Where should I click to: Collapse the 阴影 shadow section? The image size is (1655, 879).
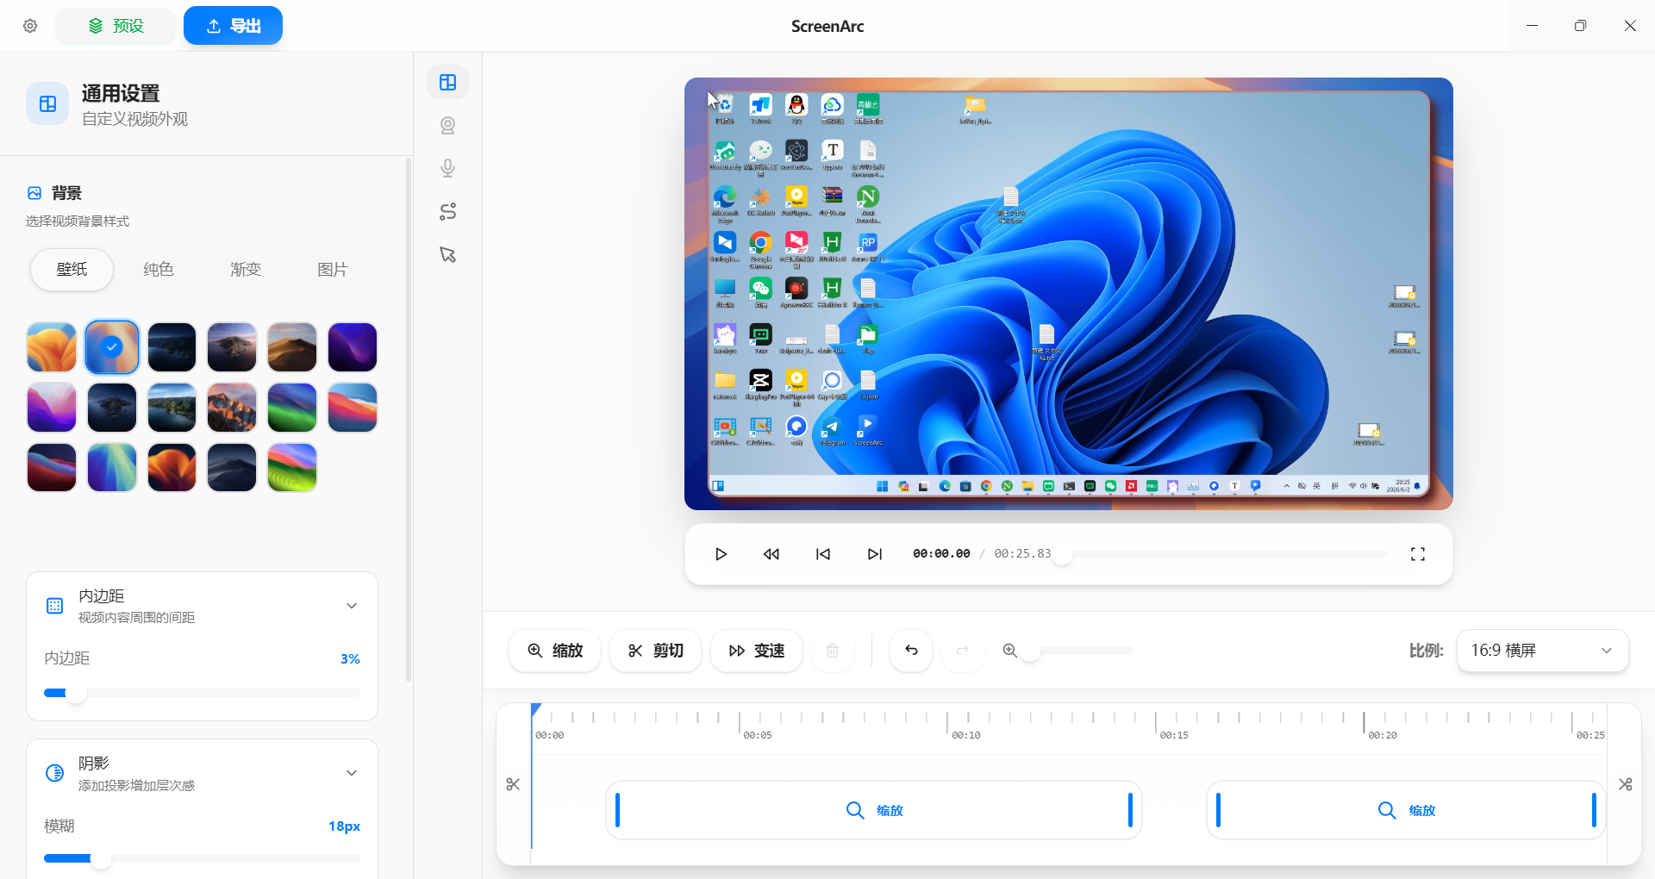coord(352,773)
